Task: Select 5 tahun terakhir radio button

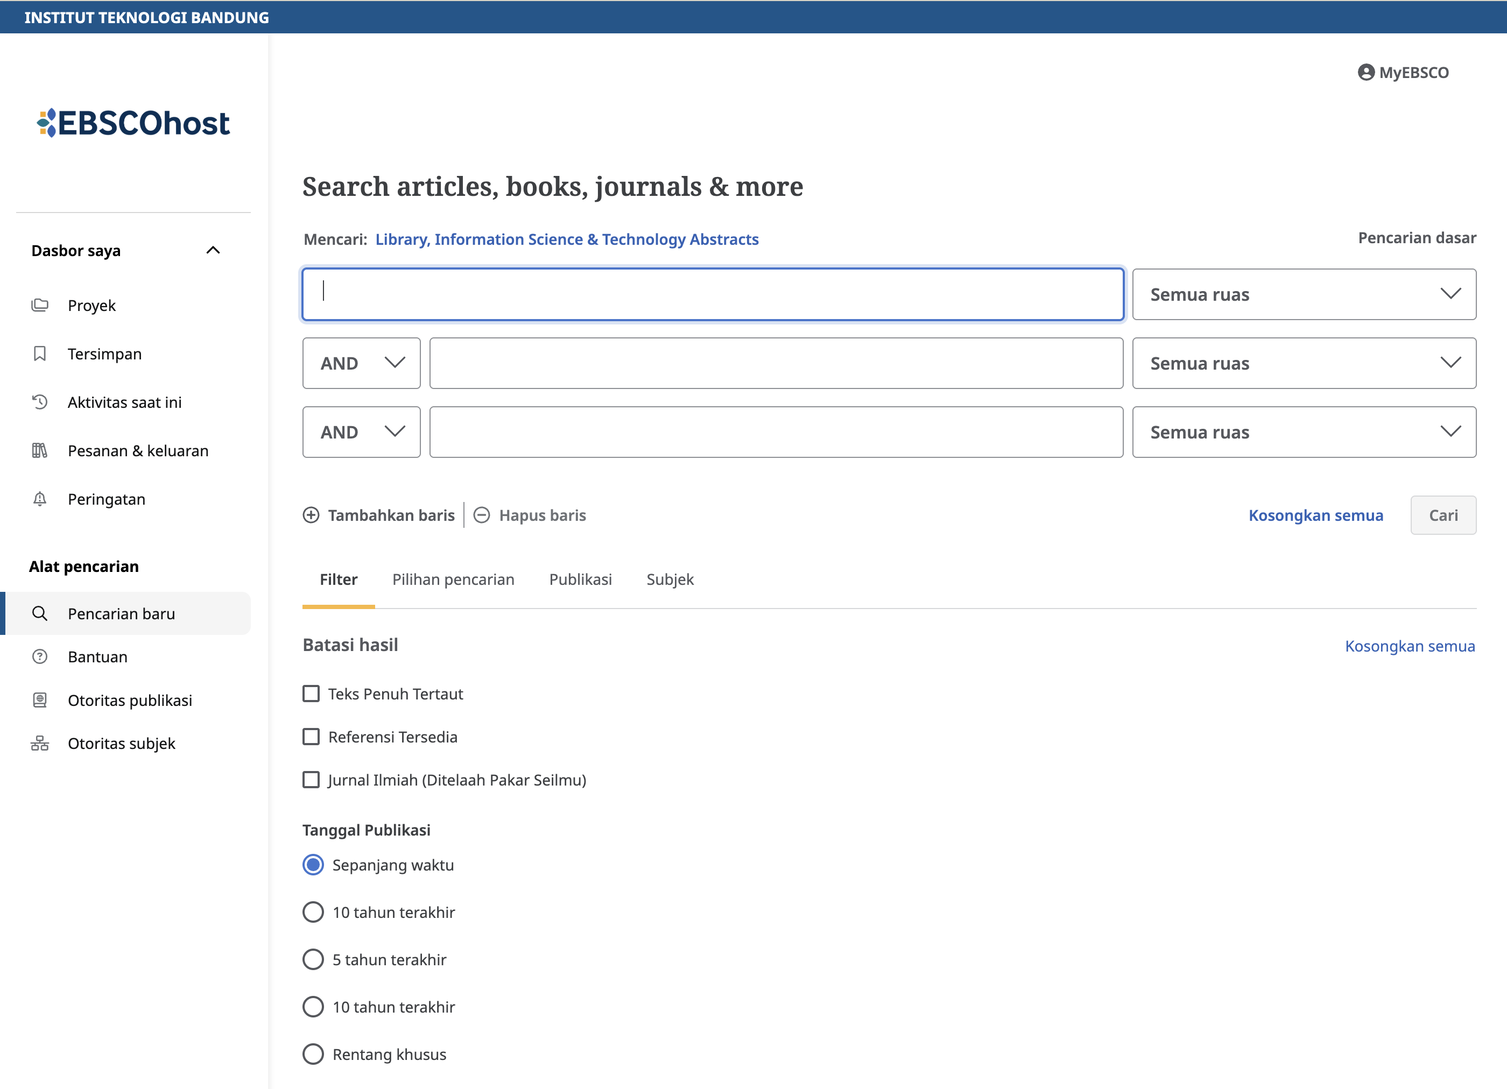Action: pyautogui.click(x=313, y=959)
